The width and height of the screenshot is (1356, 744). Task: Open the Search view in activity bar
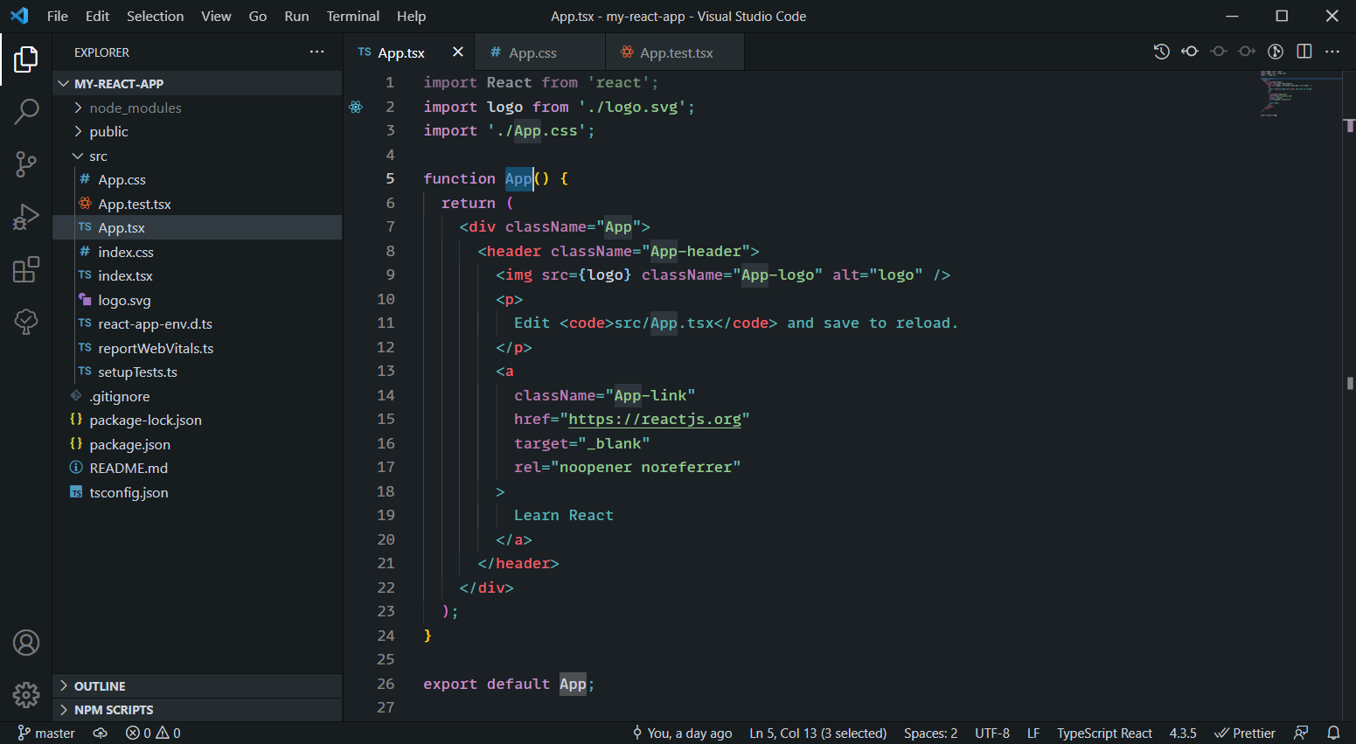[26, 112]
